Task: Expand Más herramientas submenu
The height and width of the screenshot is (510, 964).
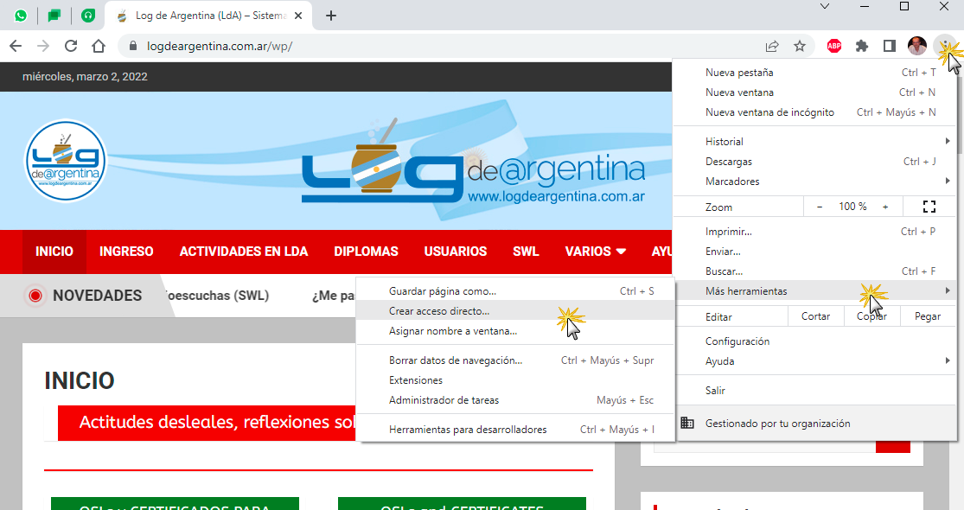Action: coord(815,291)
